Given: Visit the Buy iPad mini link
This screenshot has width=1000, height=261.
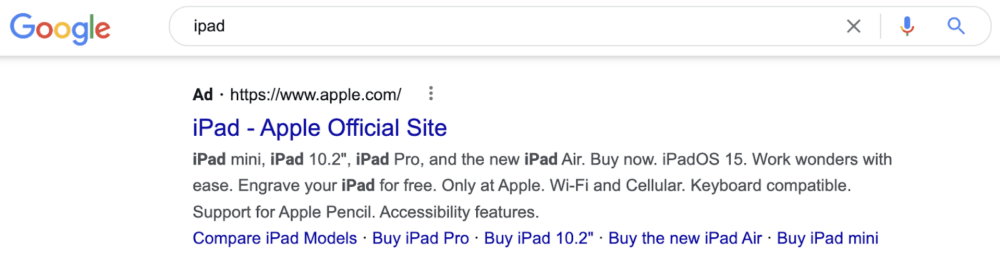Looking at the screenshot, I should 827,238.
